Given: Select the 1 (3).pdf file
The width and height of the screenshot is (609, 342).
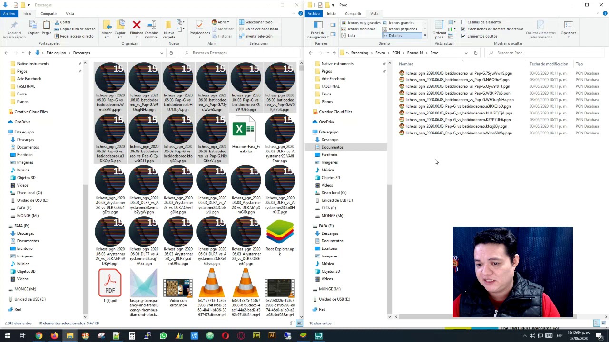Looking at the screenshot, I should pos(110,285).
